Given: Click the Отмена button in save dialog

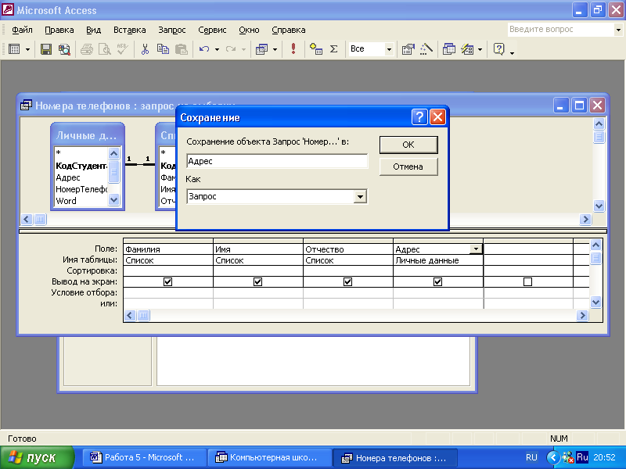Looking at the screenshot, I should click(408, 166).
